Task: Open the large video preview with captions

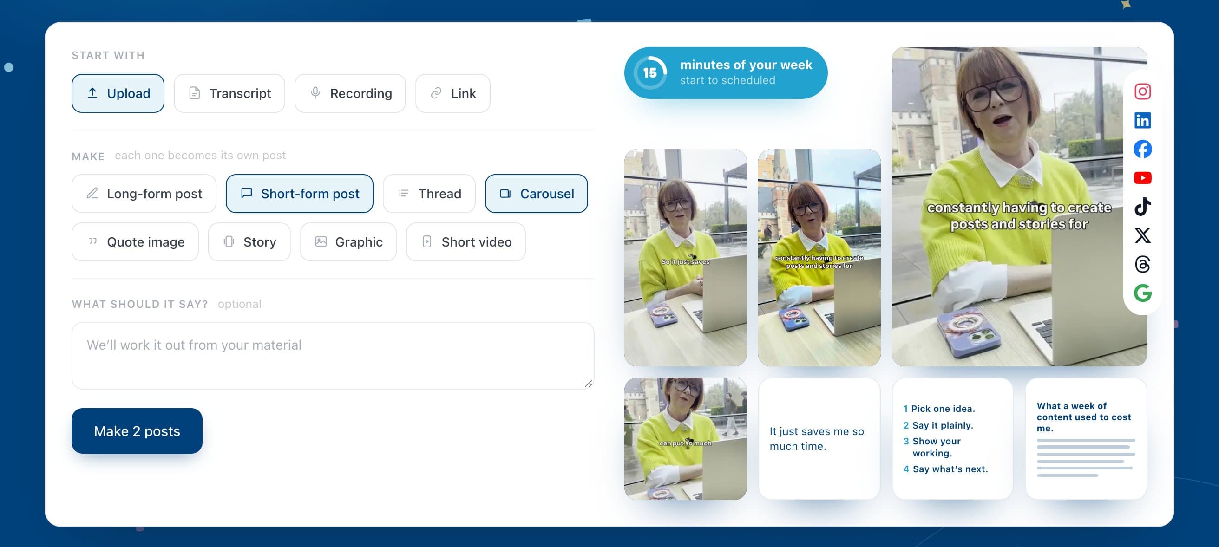Action: [x=1019, y=206]
